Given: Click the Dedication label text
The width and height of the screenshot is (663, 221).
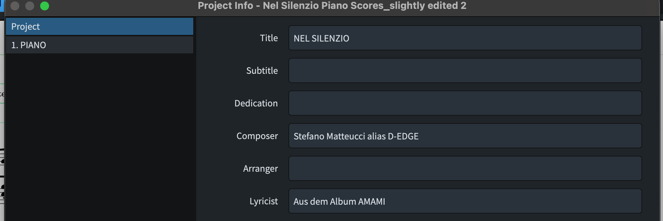Looking at the screenshot, I should [256, 103].
